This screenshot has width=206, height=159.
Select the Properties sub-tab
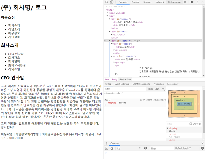pyautogui.click(x=158, y=84)
